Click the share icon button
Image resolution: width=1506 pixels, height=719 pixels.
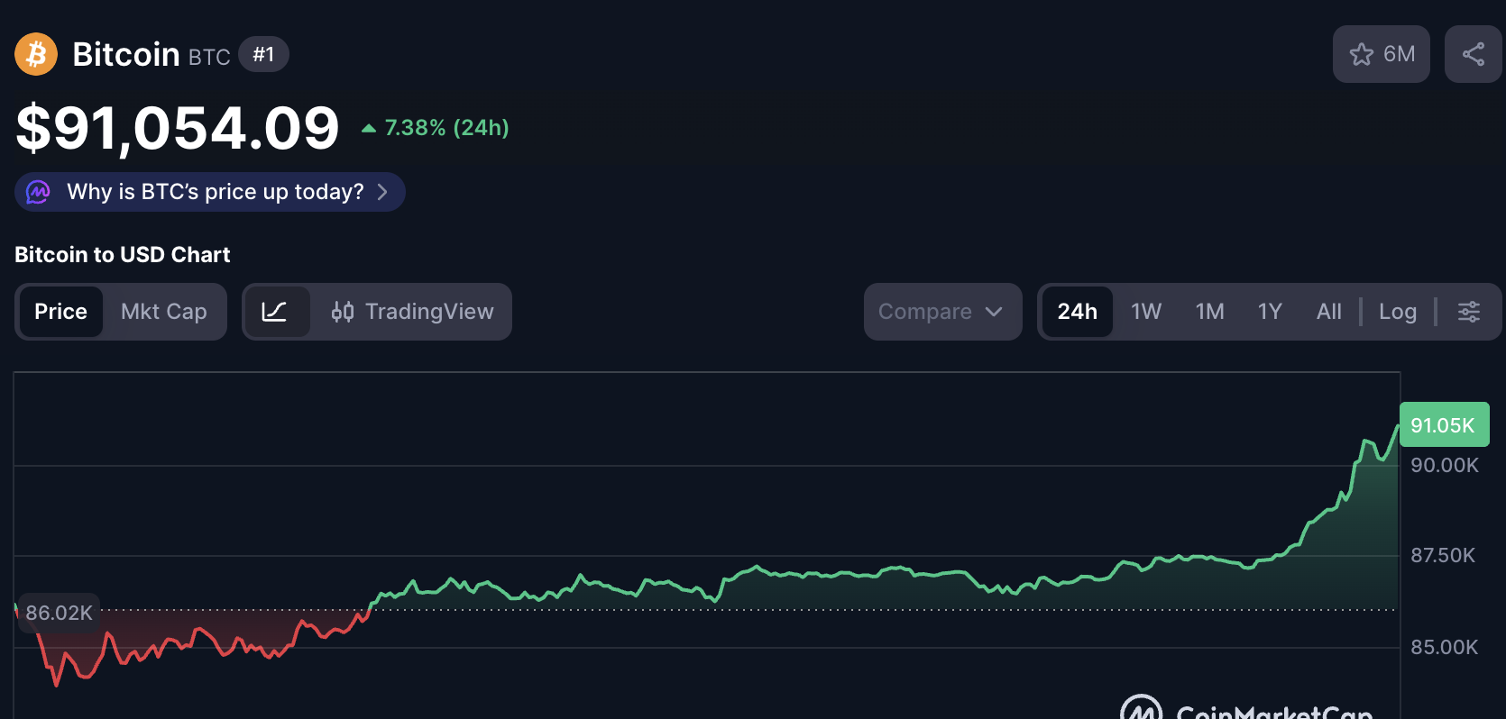pos(1473,54)
